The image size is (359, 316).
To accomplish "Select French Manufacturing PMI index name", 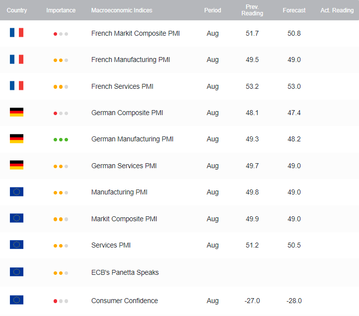I will [131, 60].
